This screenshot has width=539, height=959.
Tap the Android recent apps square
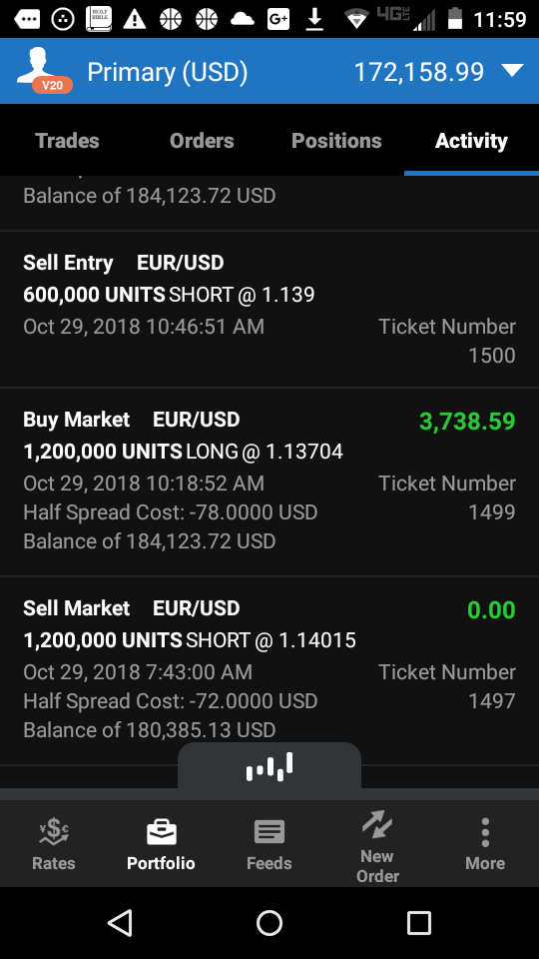418,922
